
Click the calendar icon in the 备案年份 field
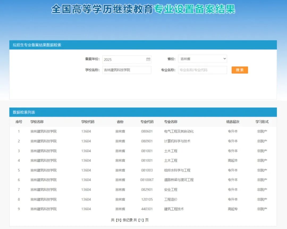click(148, 59)
